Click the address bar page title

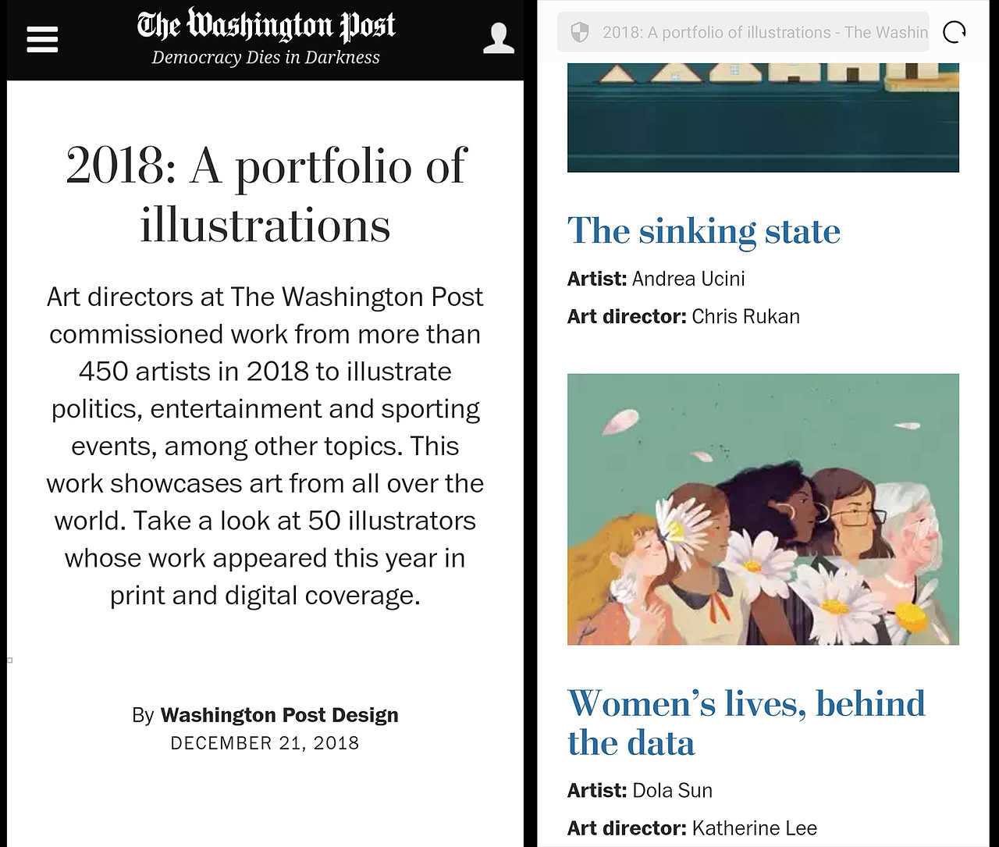click(764, 33)
